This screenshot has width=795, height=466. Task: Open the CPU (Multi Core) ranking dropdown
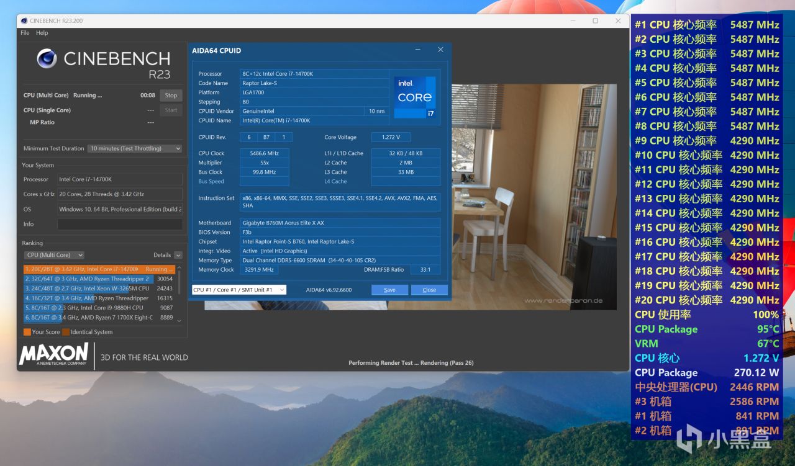(54, 255)
